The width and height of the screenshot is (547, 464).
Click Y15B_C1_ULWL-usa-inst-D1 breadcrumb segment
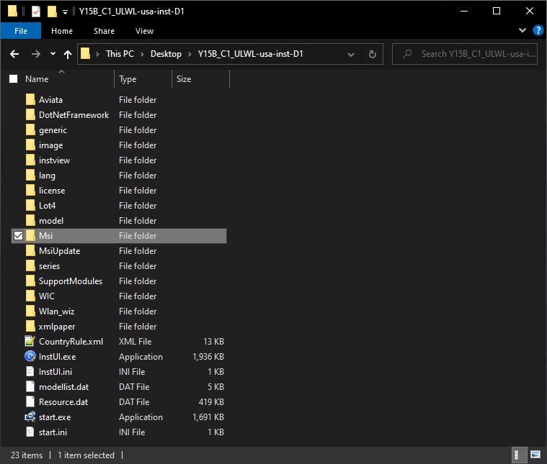251,54
